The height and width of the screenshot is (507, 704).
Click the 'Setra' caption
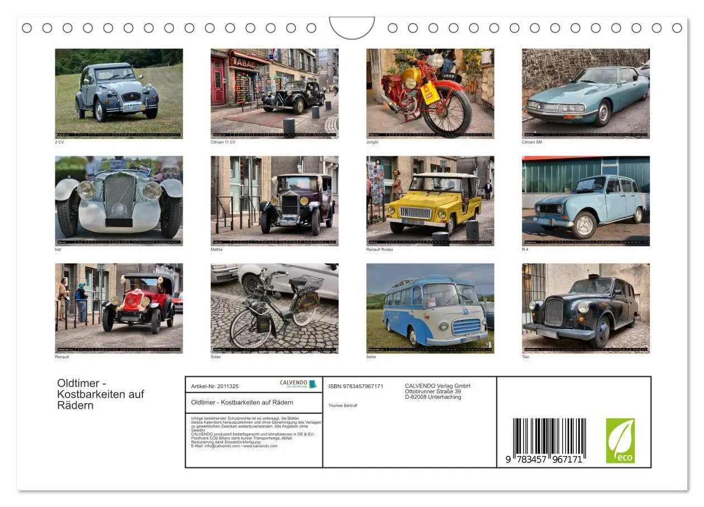coord(371,357)
